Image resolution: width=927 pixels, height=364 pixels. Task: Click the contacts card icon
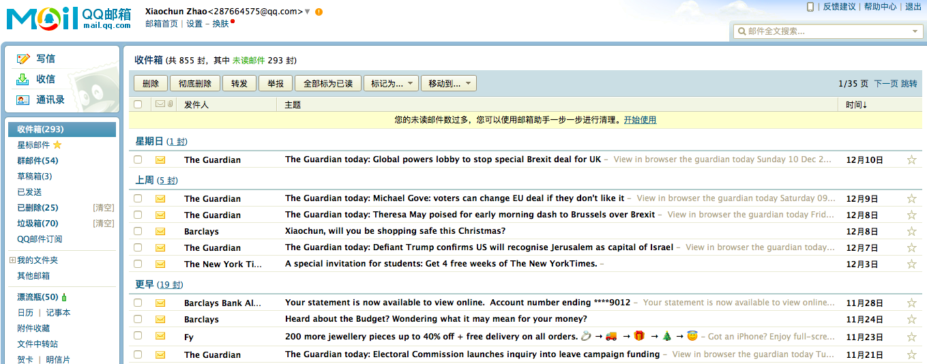(23, 100)
